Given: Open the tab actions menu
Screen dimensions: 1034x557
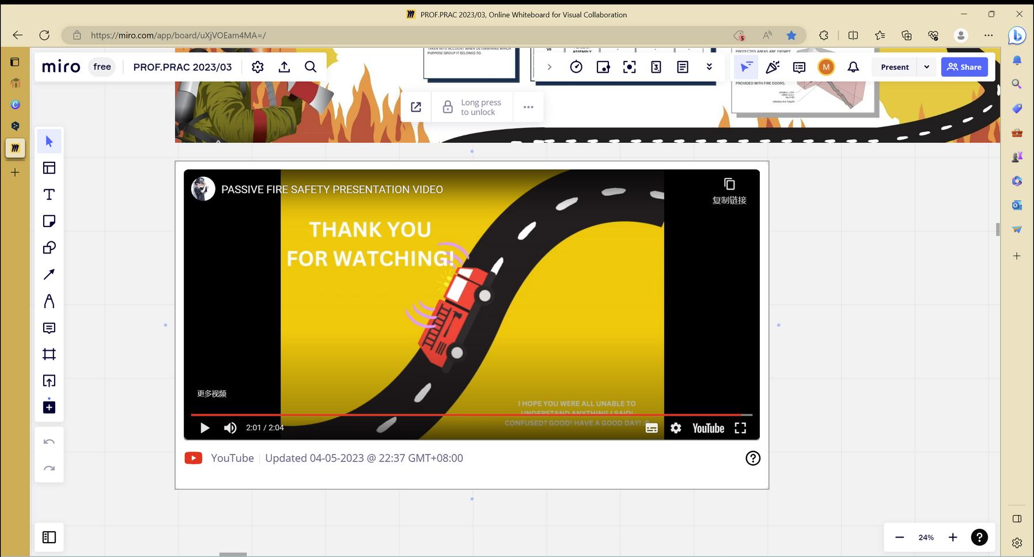Looking at the screenshot, I should tap(15, 62).
